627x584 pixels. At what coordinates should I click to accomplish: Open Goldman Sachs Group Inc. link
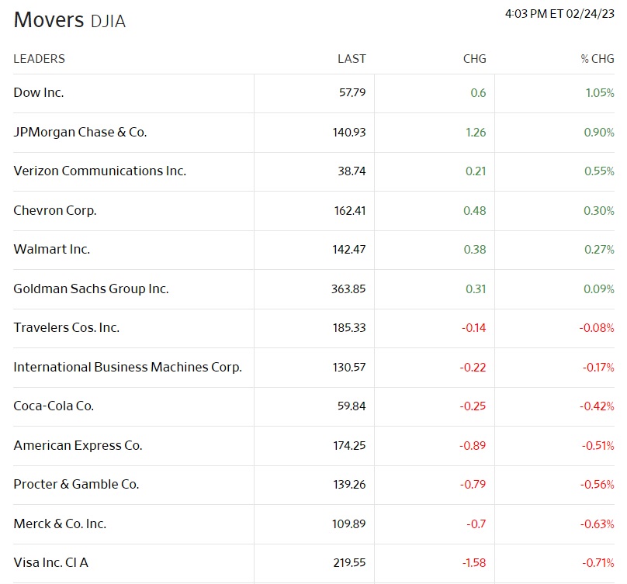coord(91,289)
